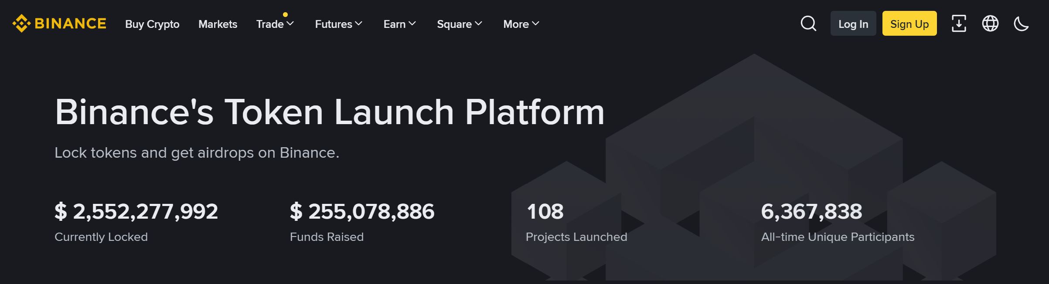This screenshot has width=1049, height=284.
Task: Click the Currently Locked amount
Action: [x=136, y=212]
